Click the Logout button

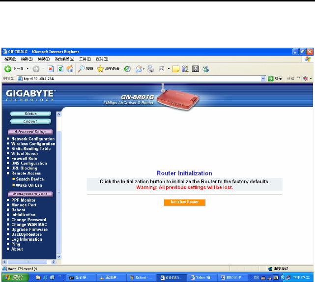(30, 121)
